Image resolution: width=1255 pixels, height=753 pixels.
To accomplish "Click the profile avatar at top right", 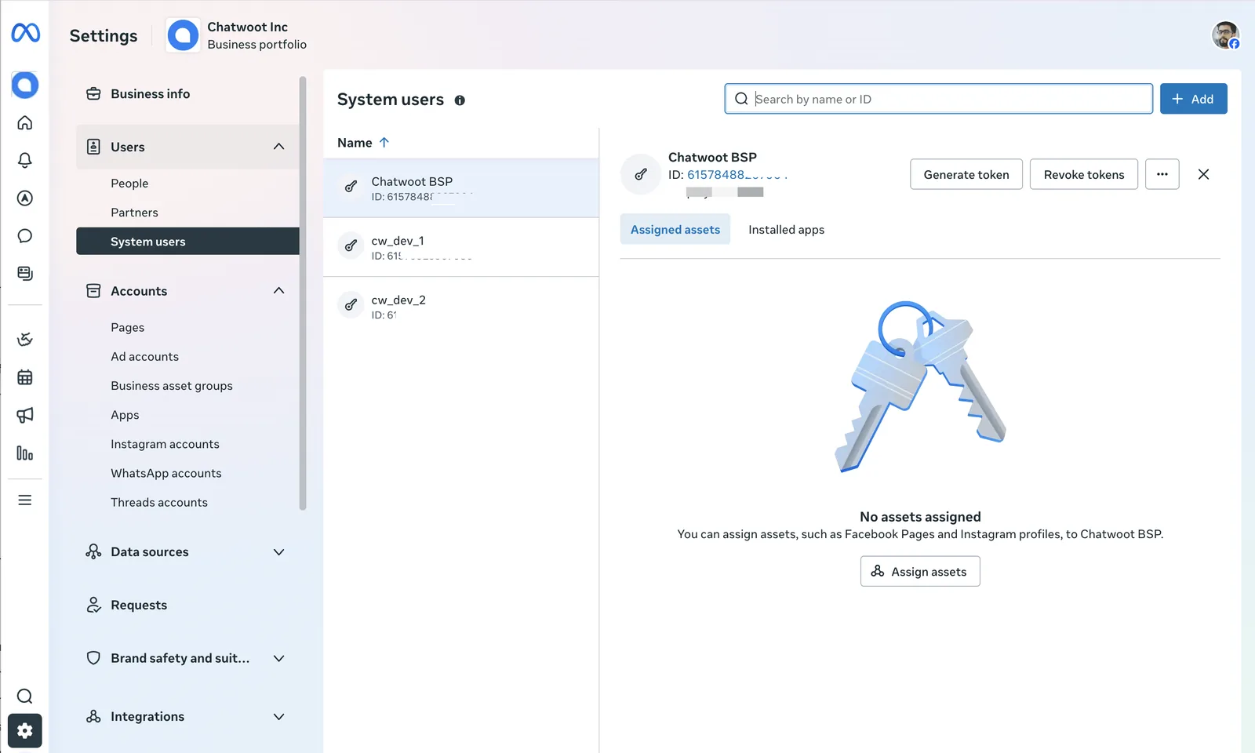I will (1225, 35).
